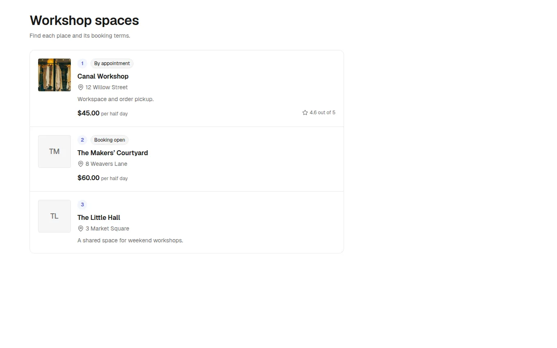This screenshot has height=348, width=557.
Task: Click per half day under Makers' Courtyard
Action: 114,179
